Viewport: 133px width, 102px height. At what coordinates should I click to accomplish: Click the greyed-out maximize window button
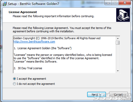point(115,3)
